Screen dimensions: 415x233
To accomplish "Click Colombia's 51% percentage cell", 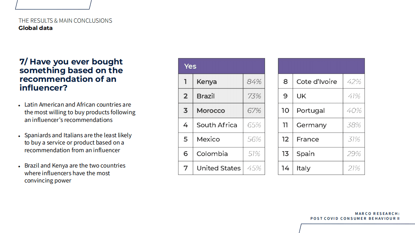I will (x=254, y=154).
